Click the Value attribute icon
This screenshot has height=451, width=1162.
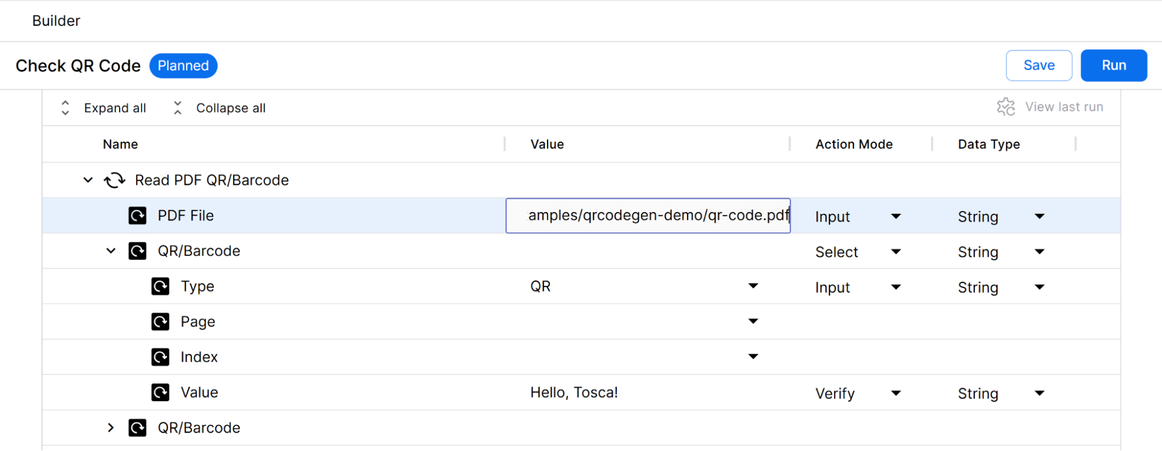(x=160, y=392)
